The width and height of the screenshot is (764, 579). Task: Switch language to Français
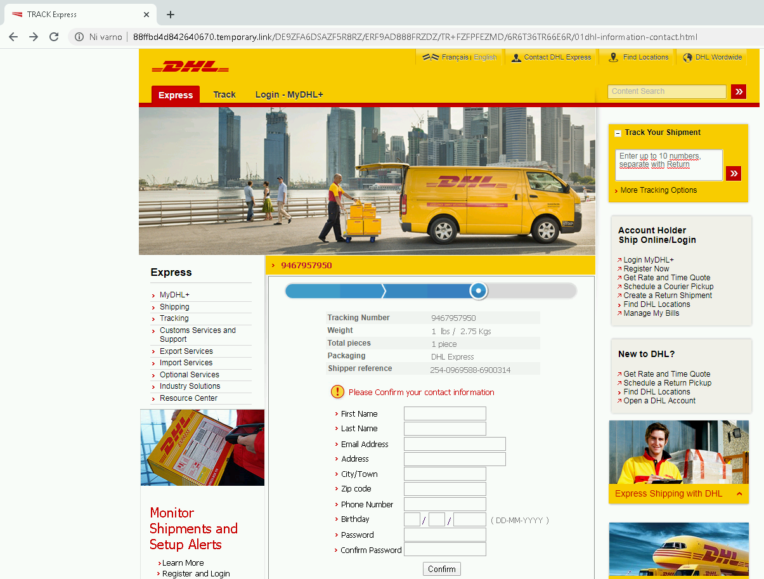[455, 57]
